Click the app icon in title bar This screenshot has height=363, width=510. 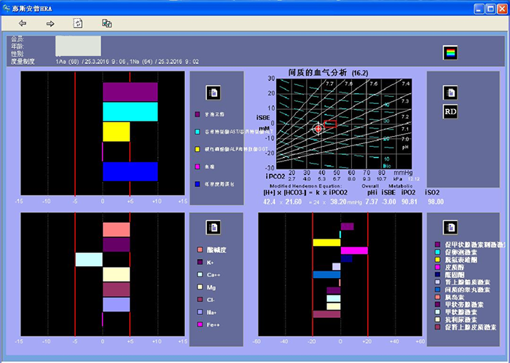click(6, 9)
